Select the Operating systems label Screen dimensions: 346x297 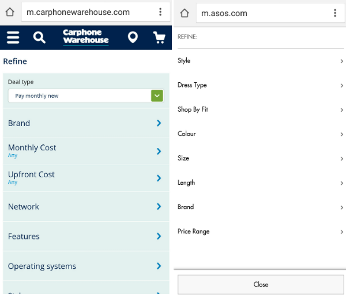42,266
